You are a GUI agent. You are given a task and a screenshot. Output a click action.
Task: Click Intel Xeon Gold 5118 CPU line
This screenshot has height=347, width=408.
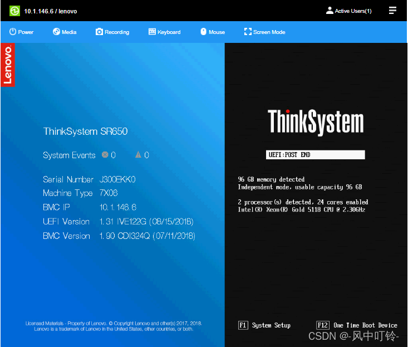coord(301,209)
